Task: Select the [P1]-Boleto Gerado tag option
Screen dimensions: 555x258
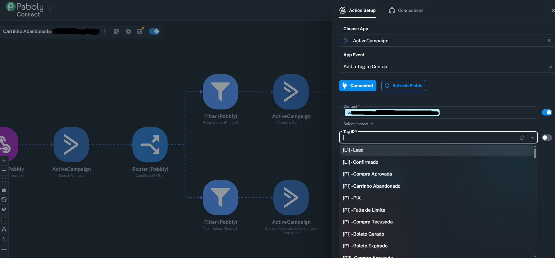Action: [x=437, y=234]
